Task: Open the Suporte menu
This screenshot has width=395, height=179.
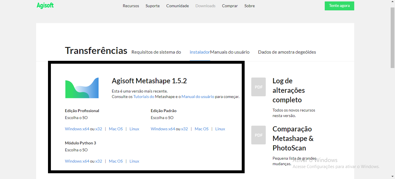Action: 153,6
